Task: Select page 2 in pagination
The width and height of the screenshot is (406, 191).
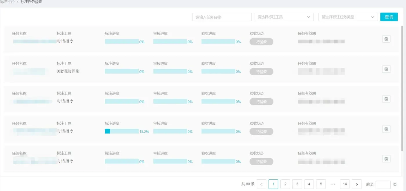Action: coord(285,184)
